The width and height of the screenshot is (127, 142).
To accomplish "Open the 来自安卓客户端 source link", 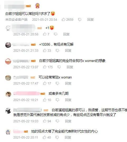I will [x=16, y=20].
